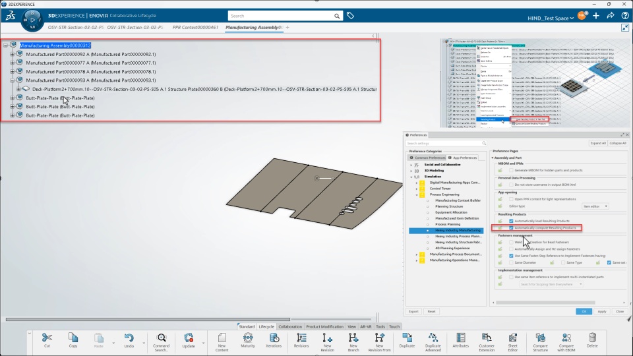The width and height of the screenshot is (633, 356).
Task: Select the Cut tool
Action: 47,340
